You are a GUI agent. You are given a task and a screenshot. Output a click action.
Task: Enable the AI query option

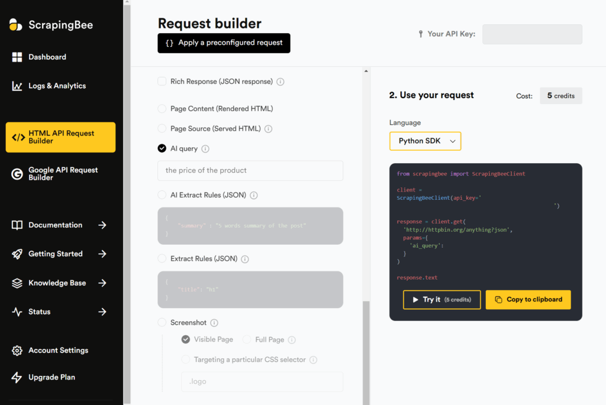pyautogui.click(x=162, y=148)
